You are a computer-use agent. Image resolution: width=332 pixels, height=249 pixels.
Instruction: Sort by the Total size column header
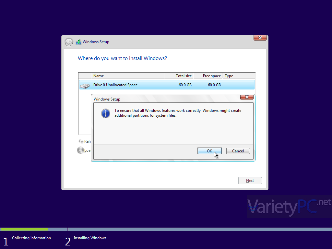coord(179,76)
